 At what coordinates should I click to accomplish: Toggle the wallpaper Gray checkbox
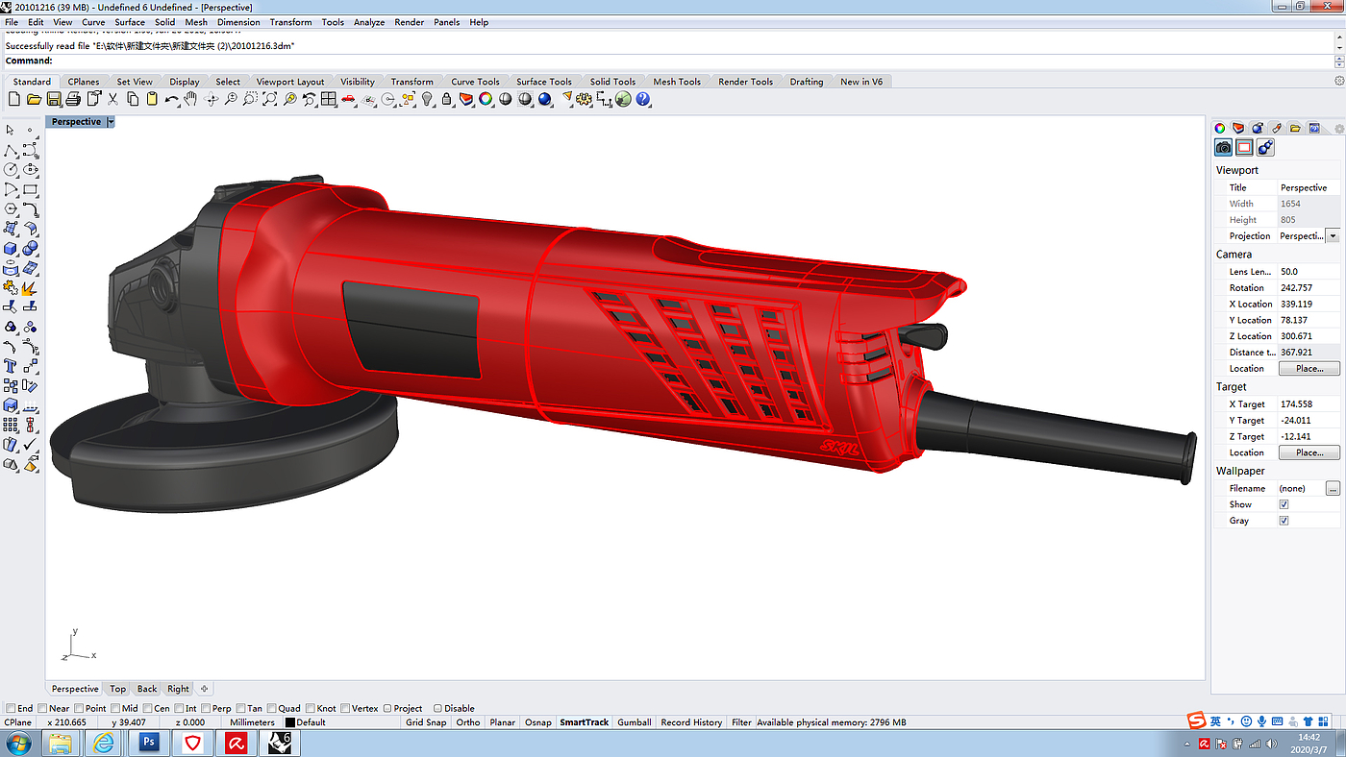[1284, 521]
